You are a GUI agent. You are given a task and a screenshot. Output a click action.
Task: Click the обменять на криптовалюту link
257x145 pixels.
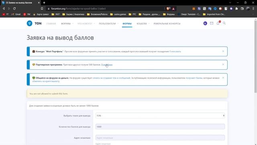click(x=46, y=81)
